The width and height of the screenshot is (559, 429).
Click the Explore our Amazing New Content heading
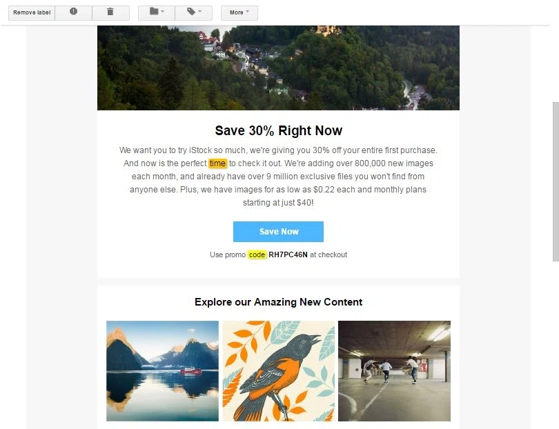tap(278, 302)
